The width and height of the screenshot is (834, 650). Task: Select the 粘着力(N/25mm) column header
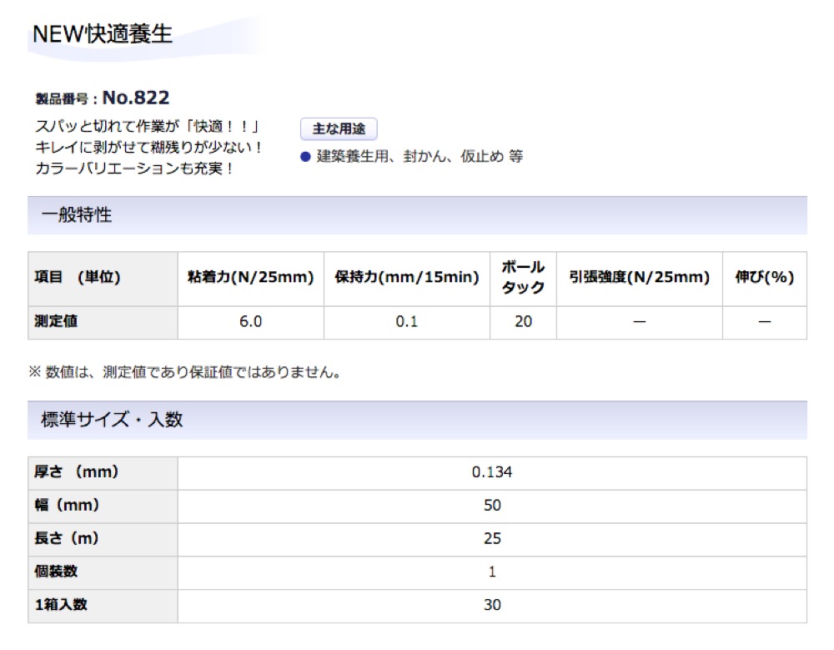coord(250,278)
